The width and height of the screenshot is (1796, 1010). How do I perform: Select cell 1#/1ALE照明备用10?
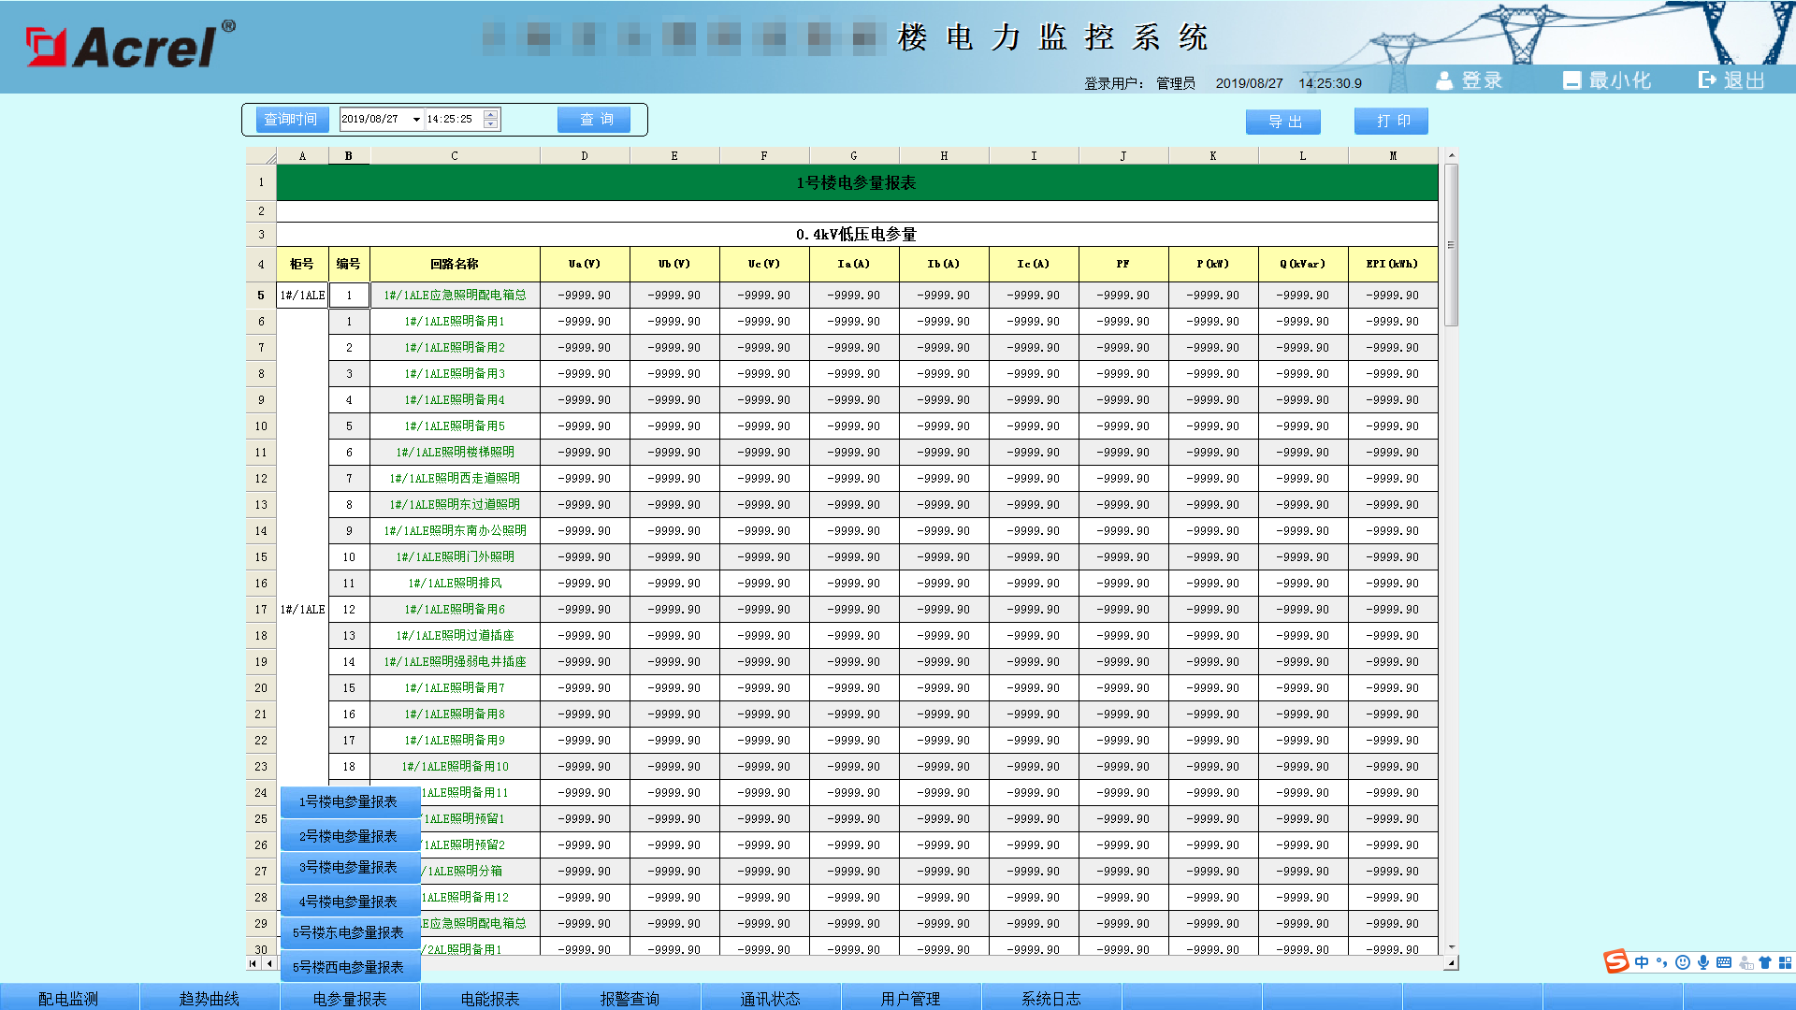coord(455,767)
